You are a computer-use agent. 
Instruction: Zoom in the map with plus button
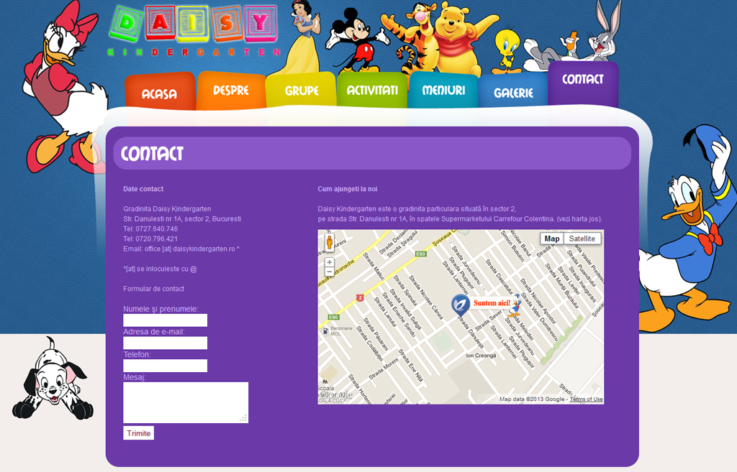click(330, 262)
